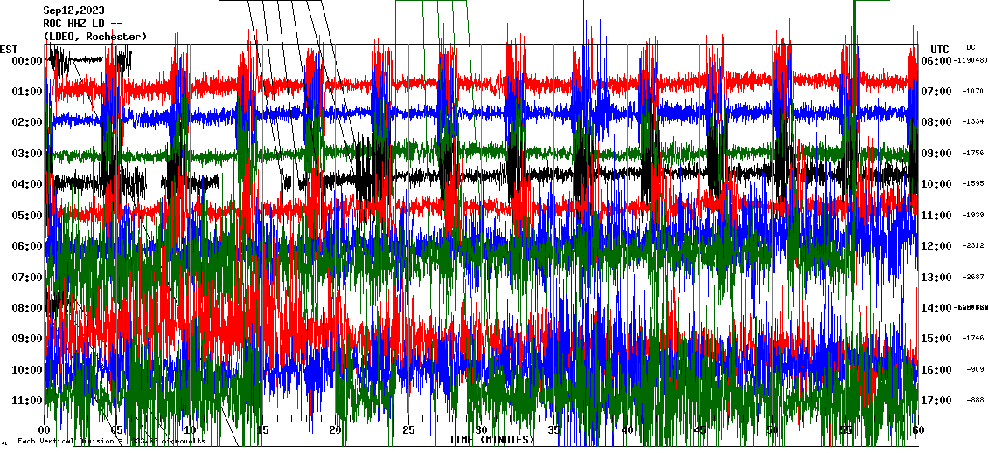Click the DC column header
The image size is (988, 453).
coord(971,47)
